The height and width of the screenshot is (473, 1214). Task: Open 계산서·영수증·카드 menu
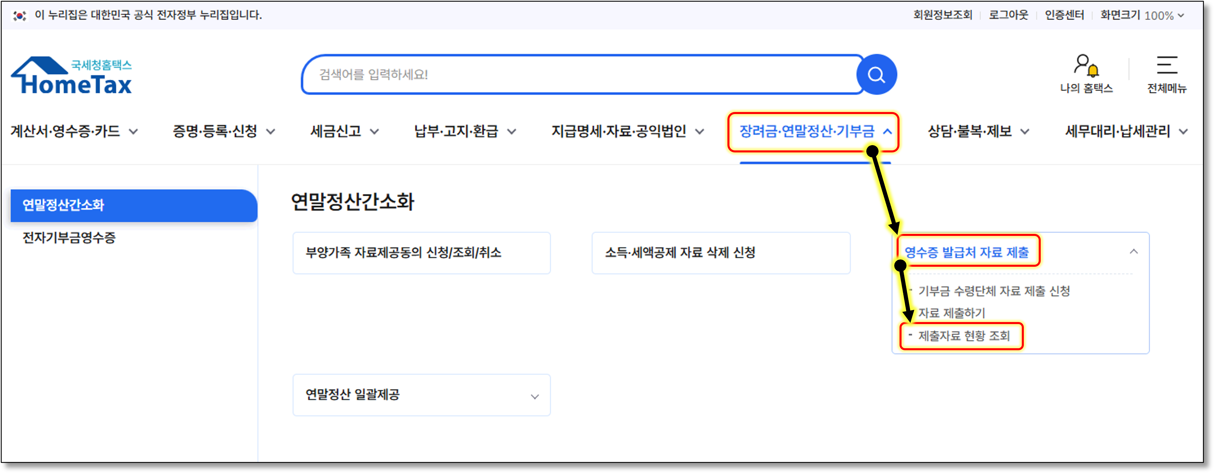click(74, 131)
